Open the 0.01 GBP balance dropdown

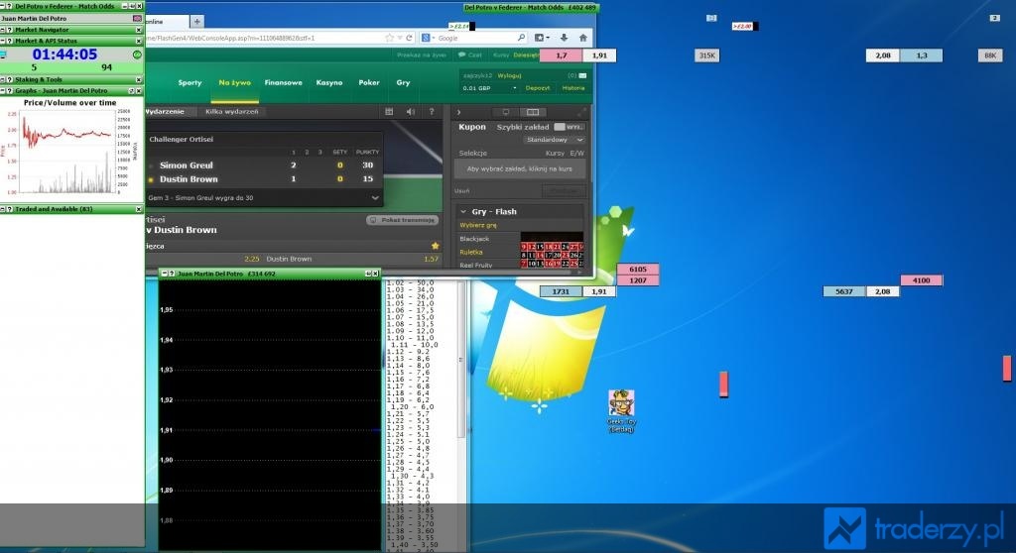[490, 88]
